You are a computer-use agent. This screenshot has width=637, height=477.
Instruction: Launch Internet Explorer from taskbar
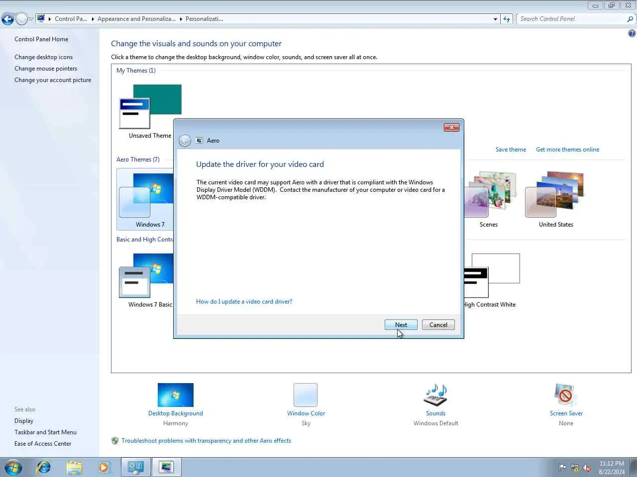click(x=44, y=467)
